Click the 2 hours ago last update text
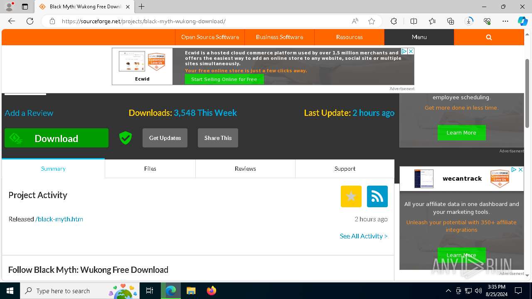The image size is (532, 299). (374, 113)
